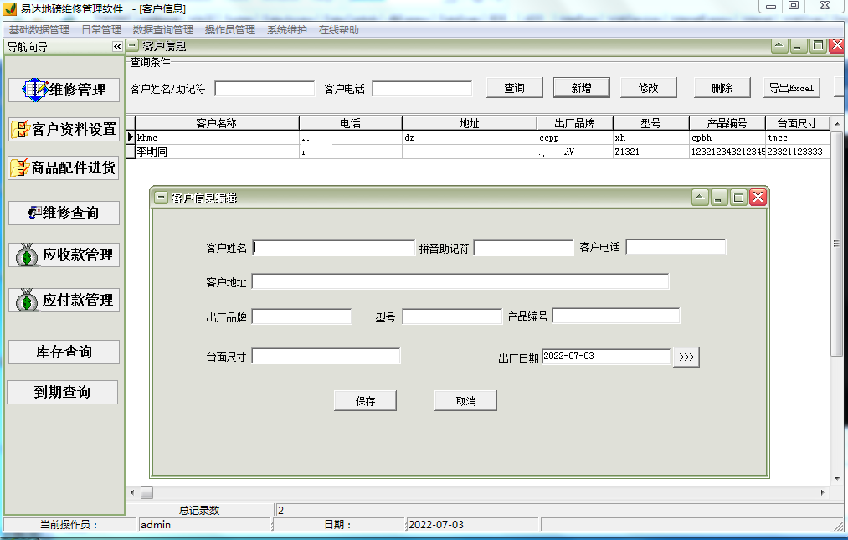Viewport: 848px width, 540px height.
Task: Open 库存查询 from the navigation list
Action: [x=64, y=352]
